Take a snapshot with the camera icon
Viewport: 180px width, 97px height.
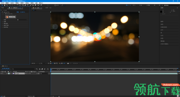coord(68,63)
